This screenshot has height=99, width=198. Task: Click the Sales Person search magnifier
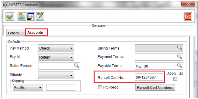tap(77, 65)
